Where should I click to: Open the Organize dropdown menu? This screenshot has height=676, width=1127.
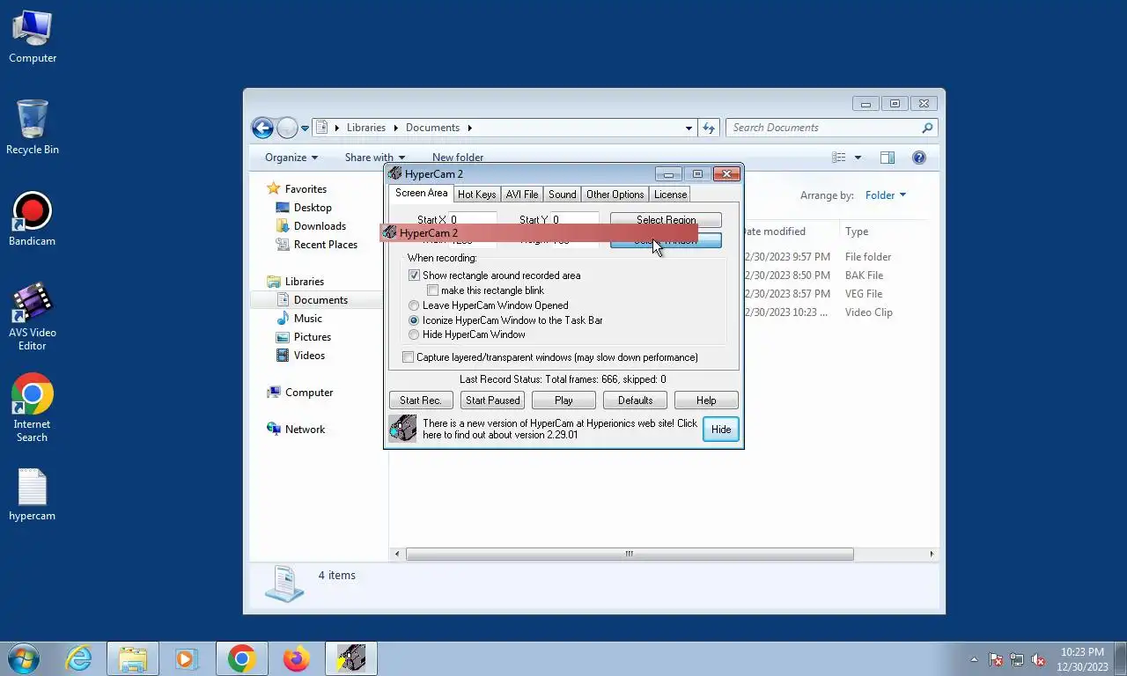tap(291, 158)
